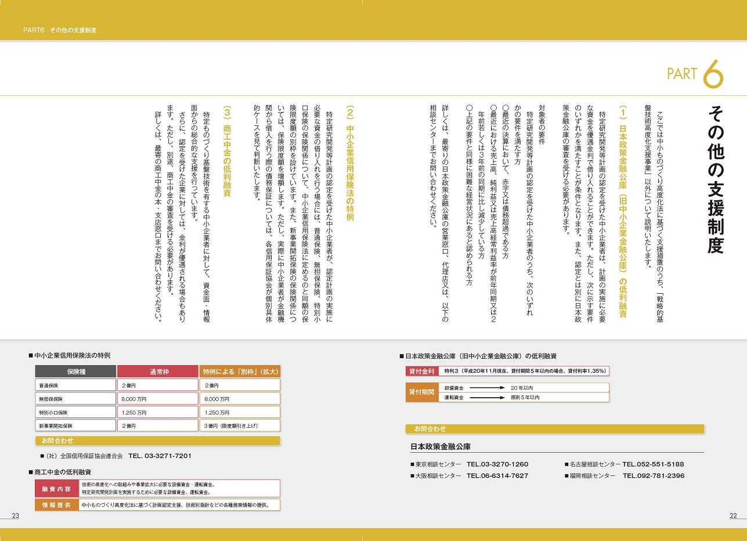The image size is (747, 541).
Task: Click phone number 'TEL.052-551-5188'
Action: [x=653, y=464]
